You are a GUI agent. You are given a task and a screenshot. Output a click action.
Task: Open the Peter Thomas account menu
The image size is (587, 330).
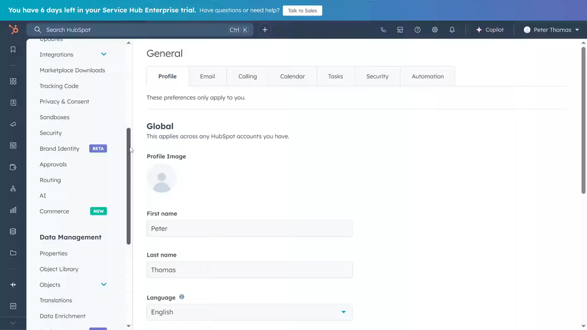tap(551, 30)
